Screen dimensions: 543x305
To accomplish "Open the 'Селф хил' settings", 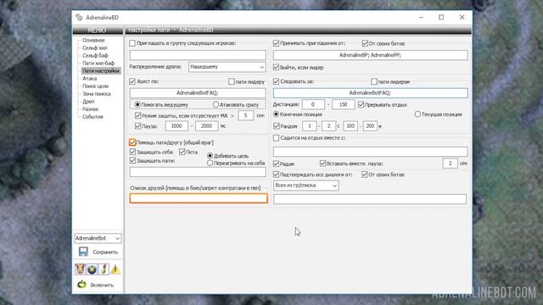I will [x=94, y=48].
